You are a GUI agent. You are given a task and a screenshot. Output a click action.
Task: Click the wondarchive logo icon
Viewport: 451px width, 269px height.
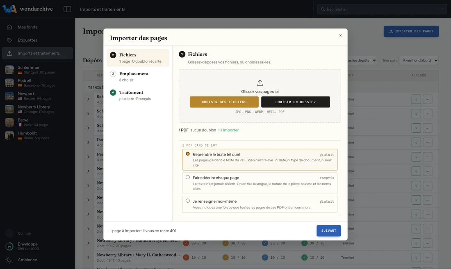click(x=9, y=9)
